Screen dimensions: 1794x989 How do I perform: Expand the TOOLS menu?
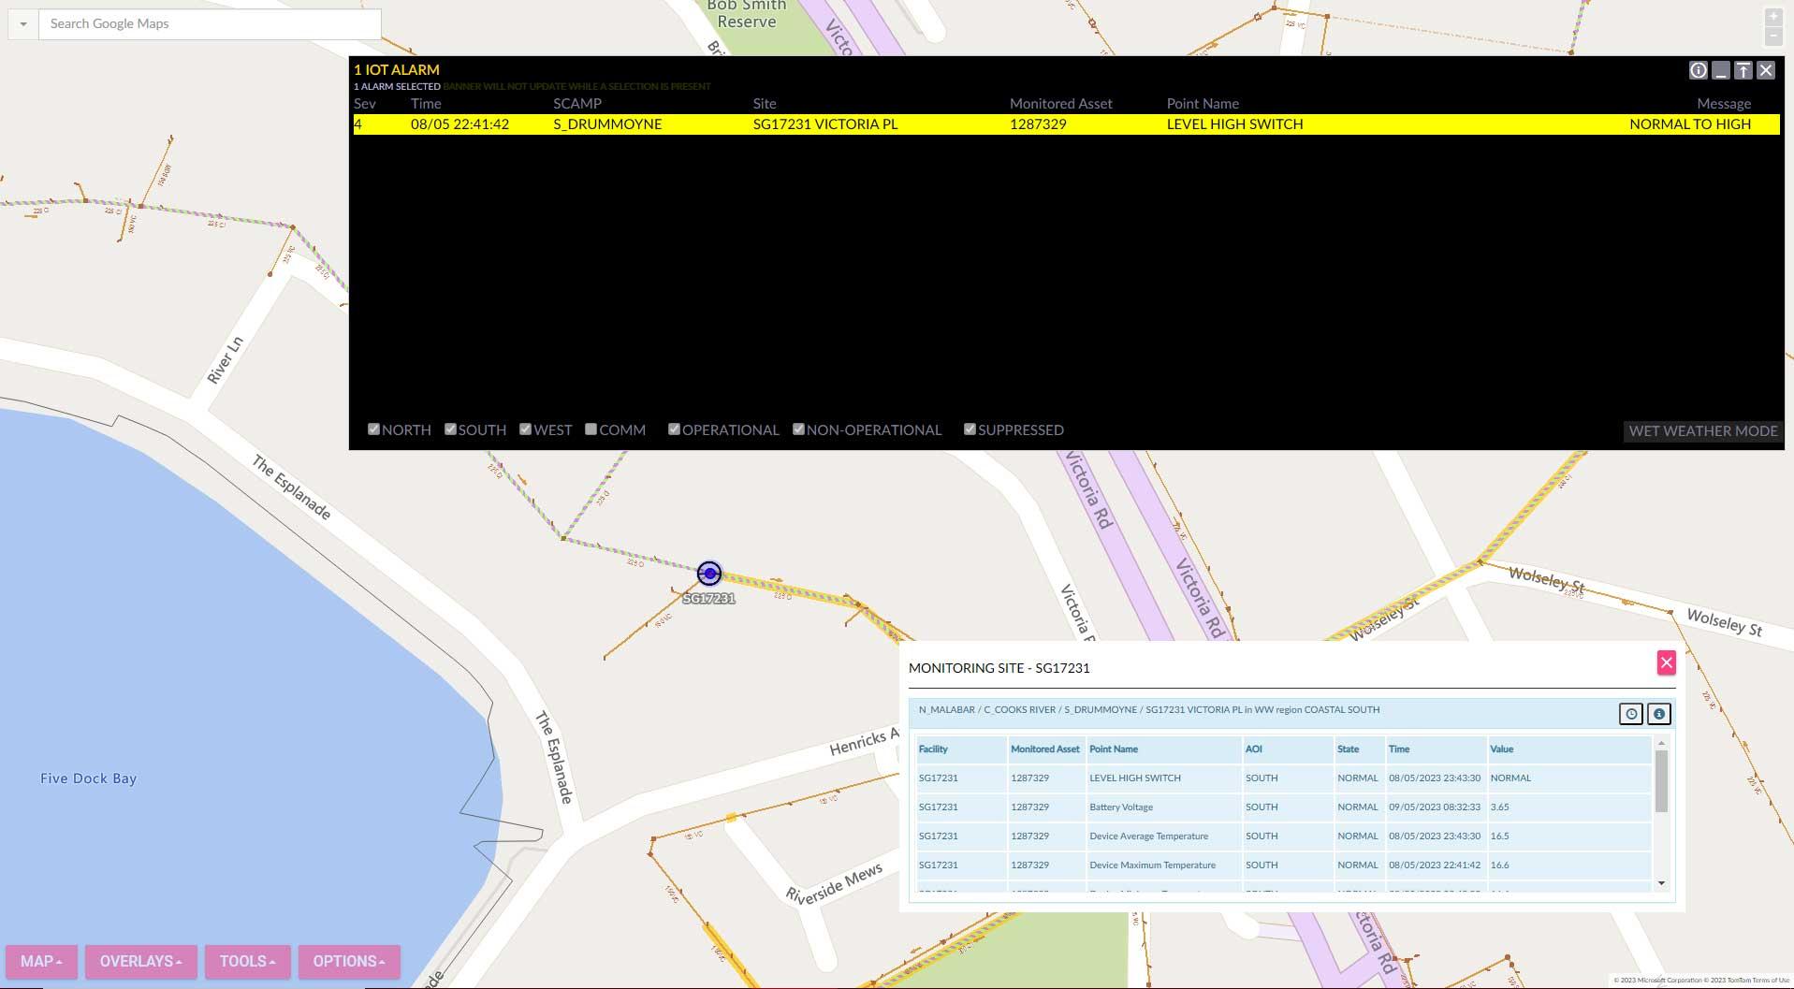point(247,961)
